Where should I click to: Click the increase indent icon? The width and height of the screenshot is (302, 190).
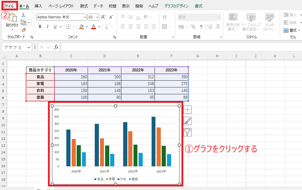tap(154, 26)
